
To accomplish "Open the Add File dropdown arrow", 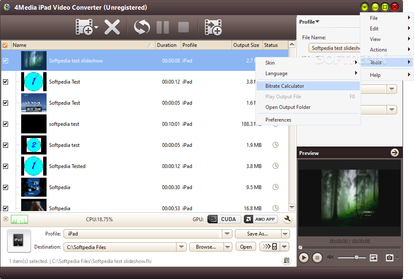I will pyautogui.click(x=96, y=27).
